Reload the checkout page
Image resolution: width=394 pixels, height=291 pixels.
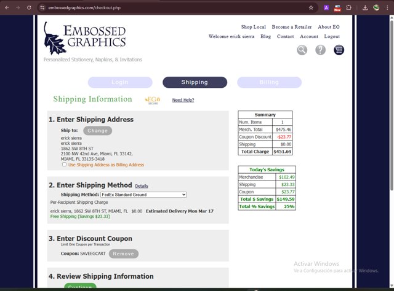pos(29,7)
